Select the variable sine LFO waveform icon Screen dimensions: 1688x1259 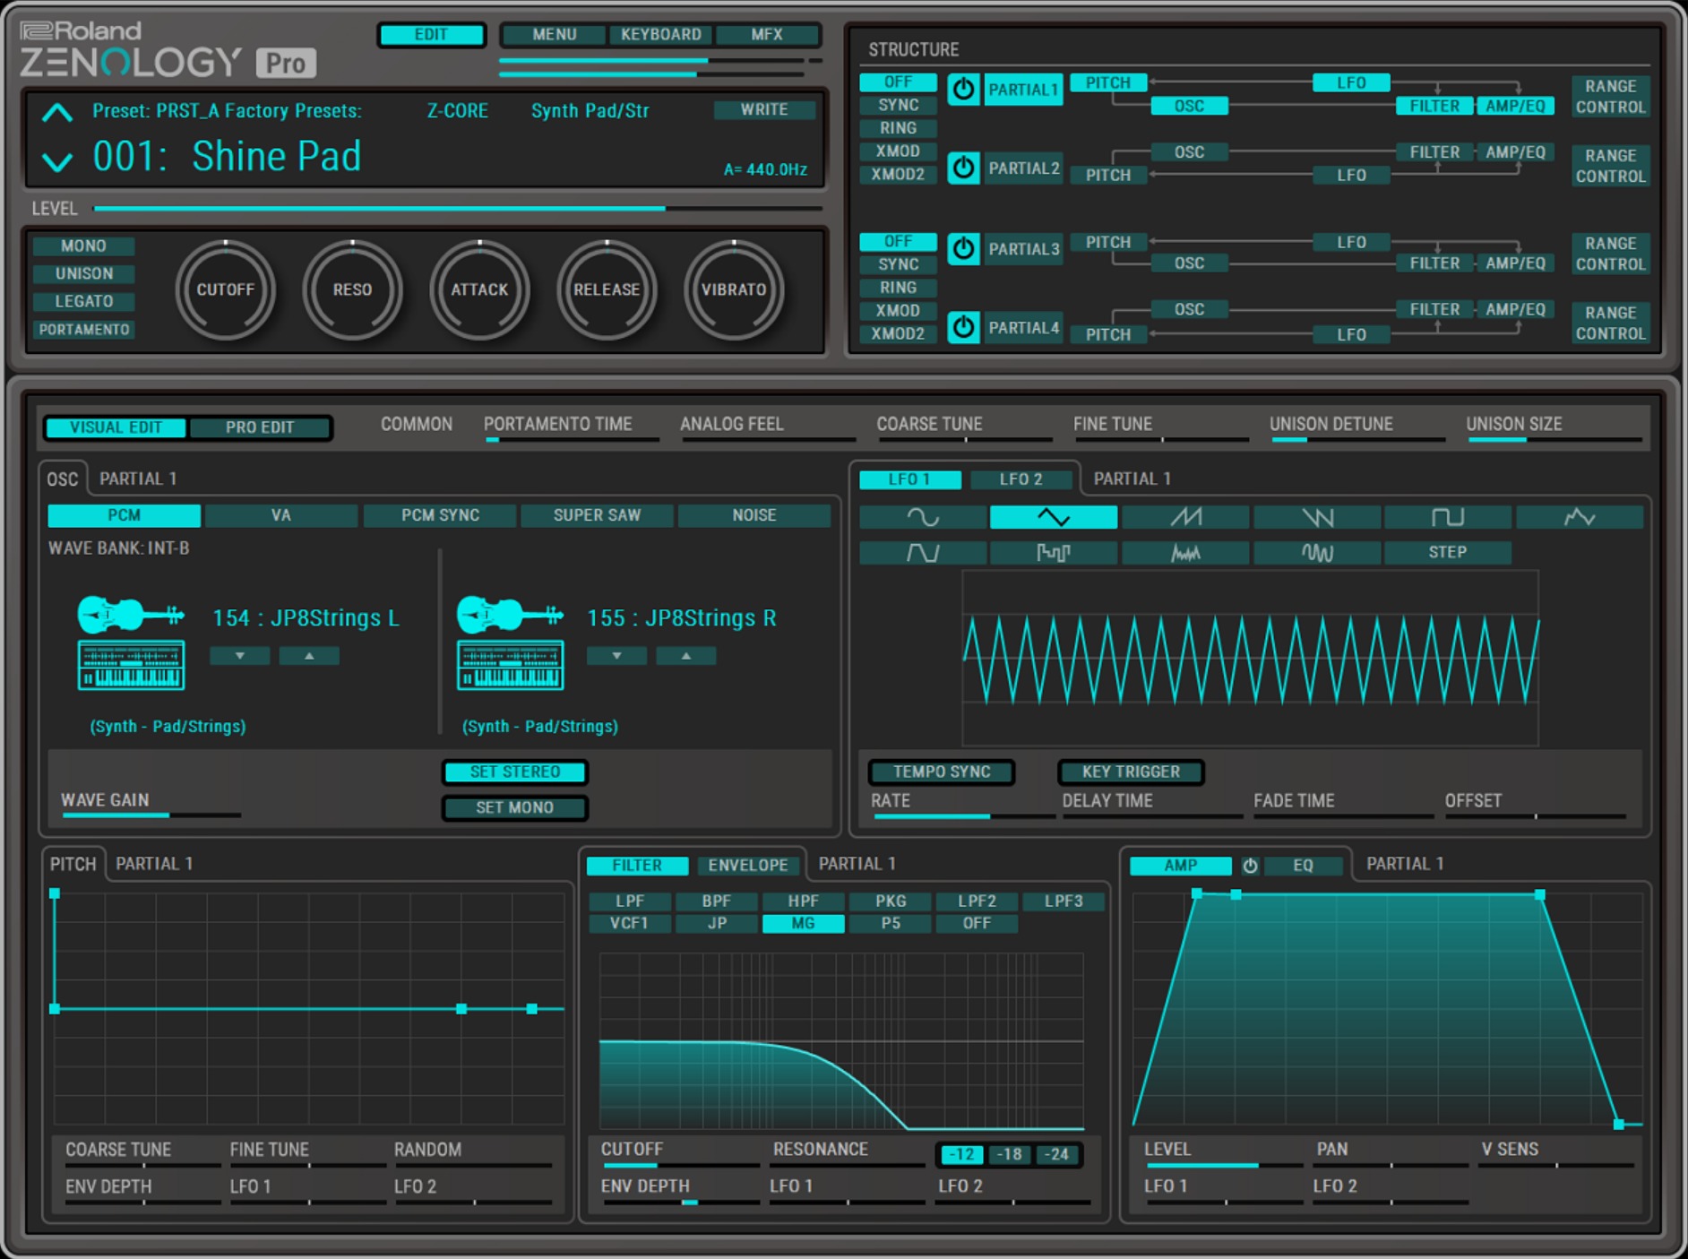[1316, 552]
